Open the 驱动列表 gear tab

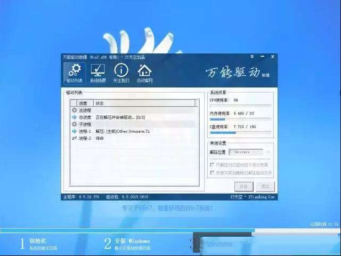(x=75, y=74)
